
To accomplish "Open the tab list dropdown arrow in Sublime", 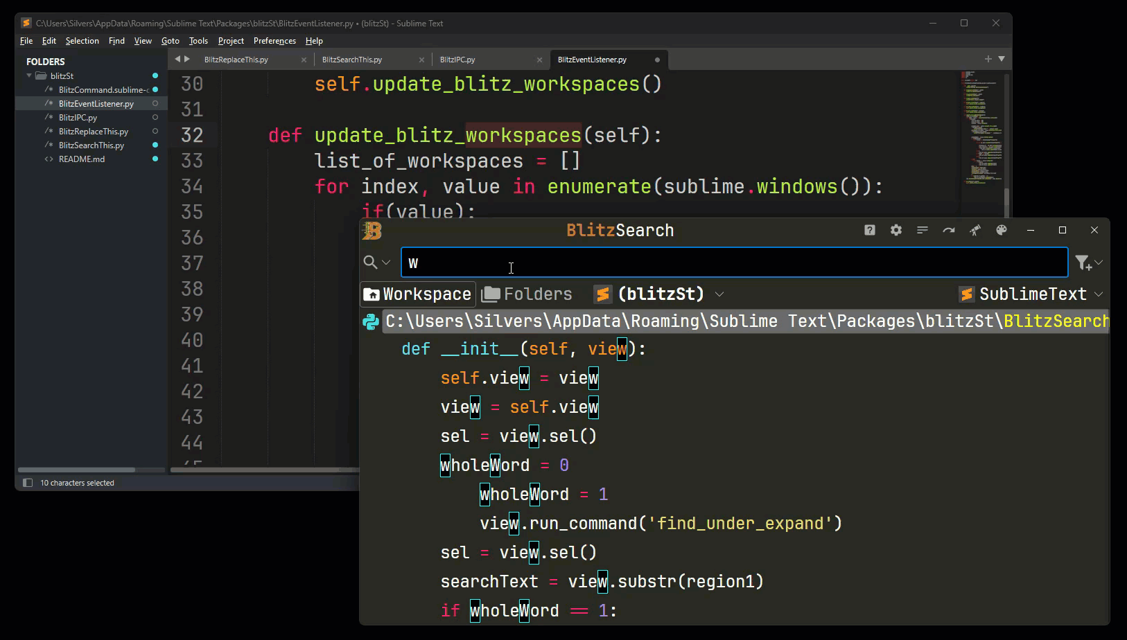I will coord(1002,59).
